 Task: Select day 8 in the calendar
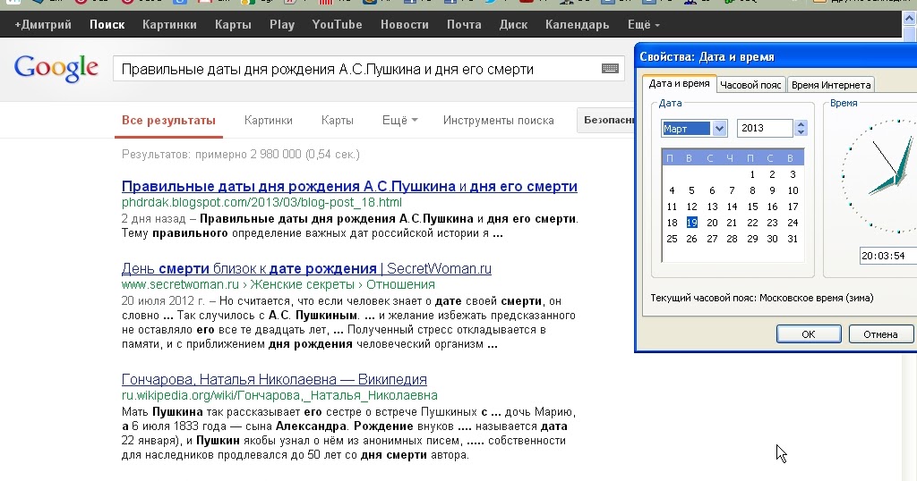752,190
